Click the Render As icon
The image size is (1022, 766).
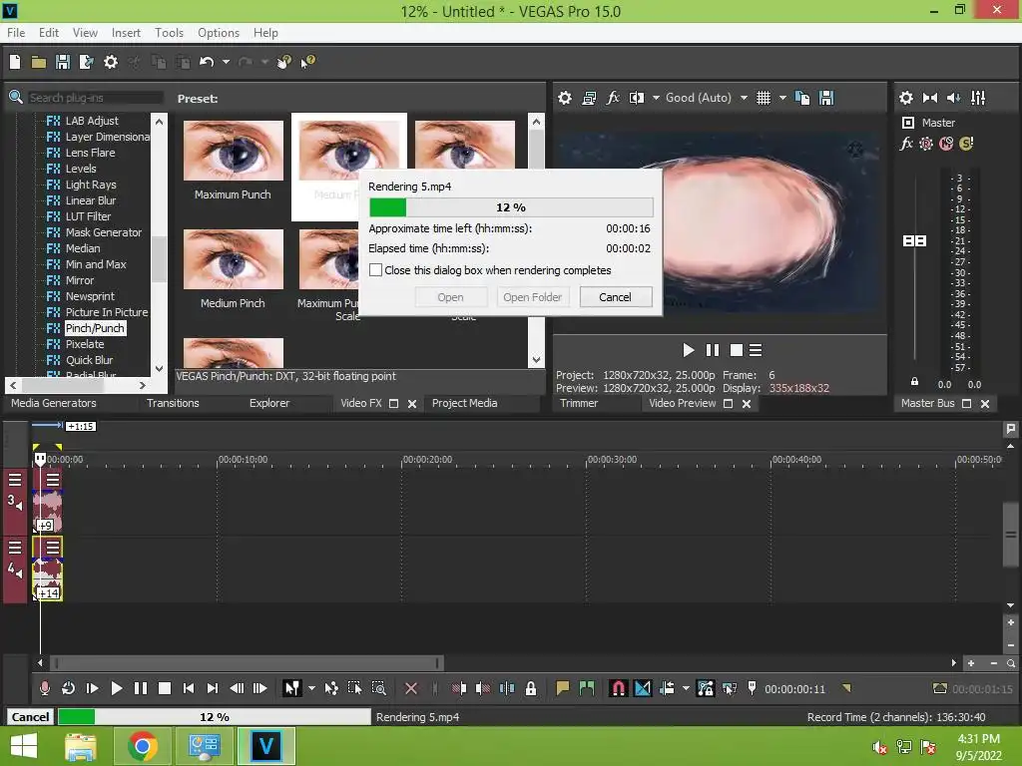click(86, 62)
